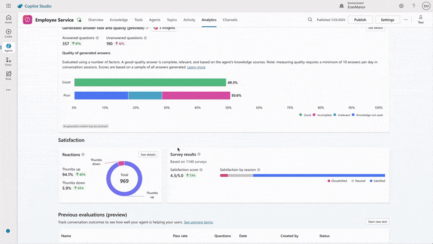The width and height of the screenshot is (433, 244).
Task: Open the Test panel flask icon
Action: [x=420, y=19]
